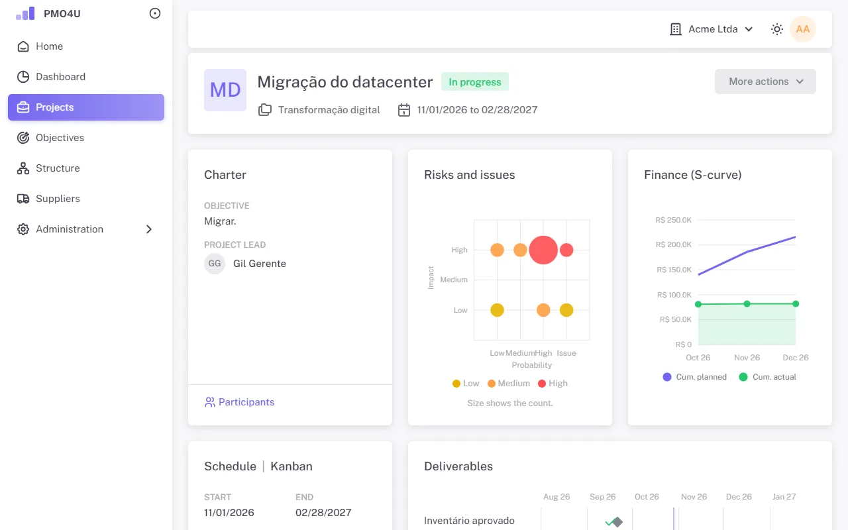
Task: Open the AA user avatar
Action: (803, 29)
